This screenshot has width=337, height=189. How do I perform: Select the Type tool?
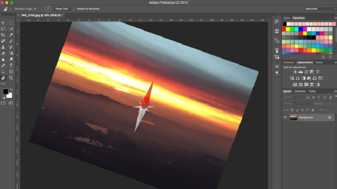click(11, 66)
